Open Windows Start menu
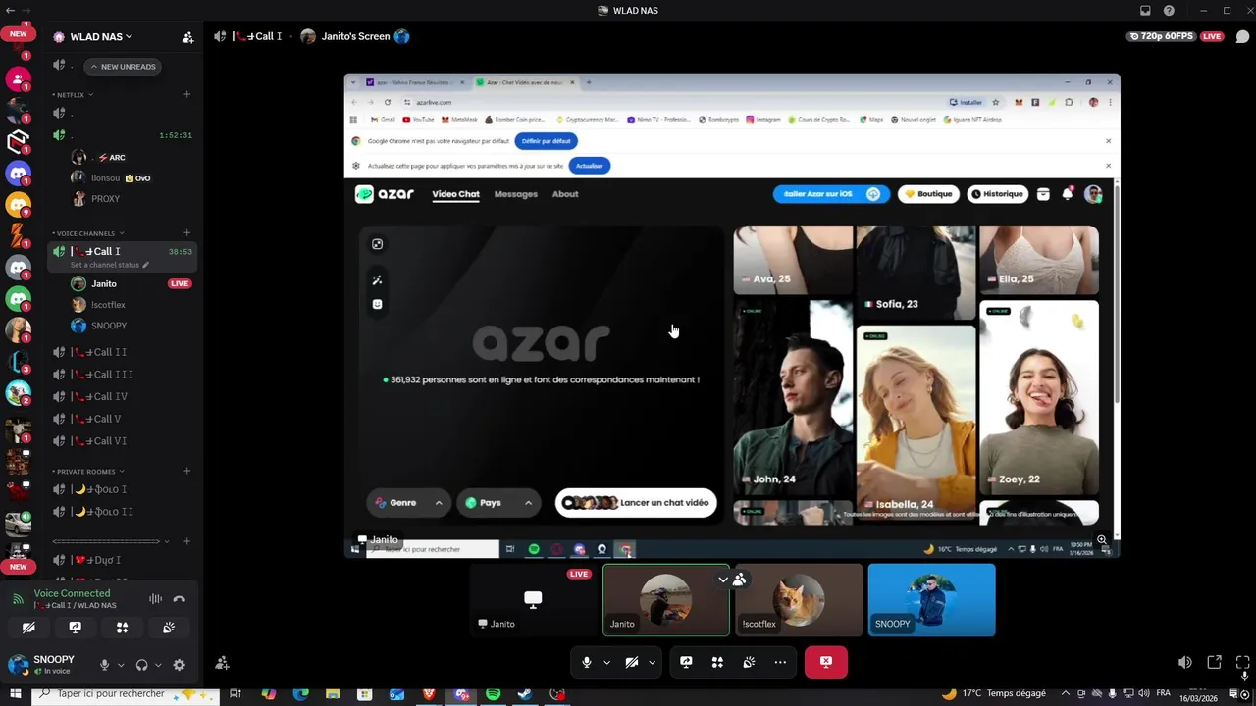 (x=15, y=694)
